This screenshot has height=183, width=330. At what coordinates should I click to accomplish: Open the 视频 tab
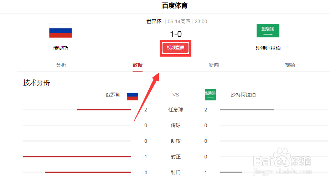click(290, 65)
